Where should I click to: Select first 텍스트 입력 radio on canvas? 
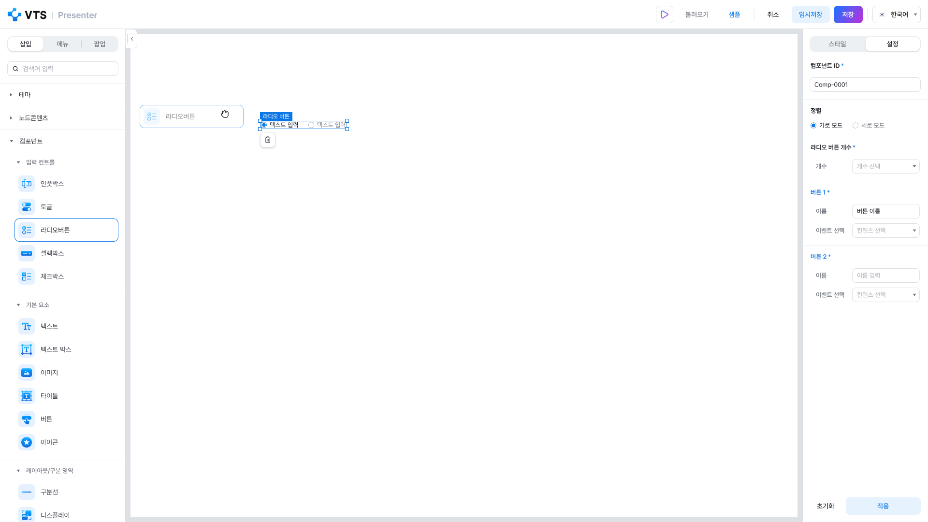(x=264, y=125)
